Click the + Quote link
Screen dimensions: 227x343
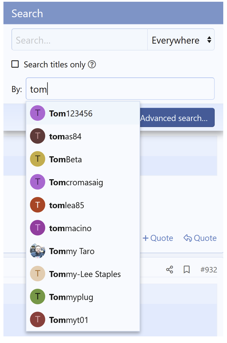tap(158, 238)
